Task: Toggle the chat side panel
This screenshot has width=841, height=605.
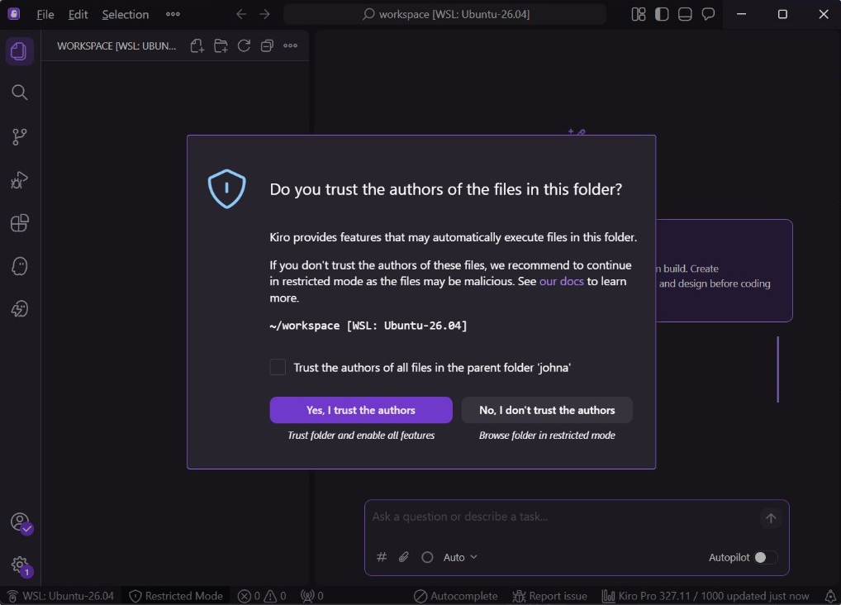Action: 708,15
